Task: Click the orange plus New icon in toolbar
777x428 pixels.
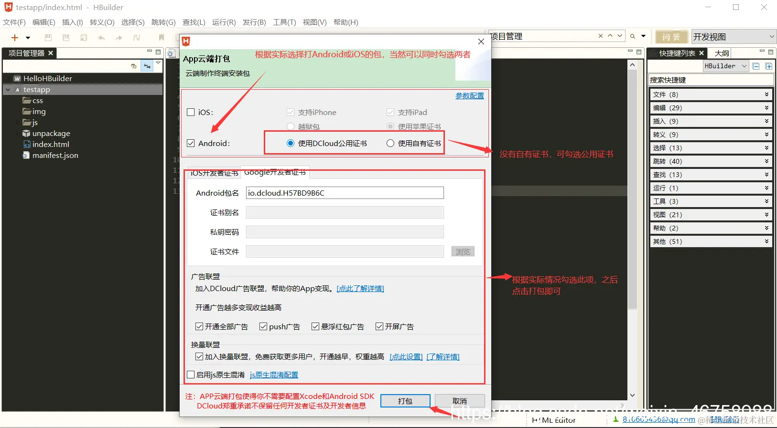Action: click(15, 37)
